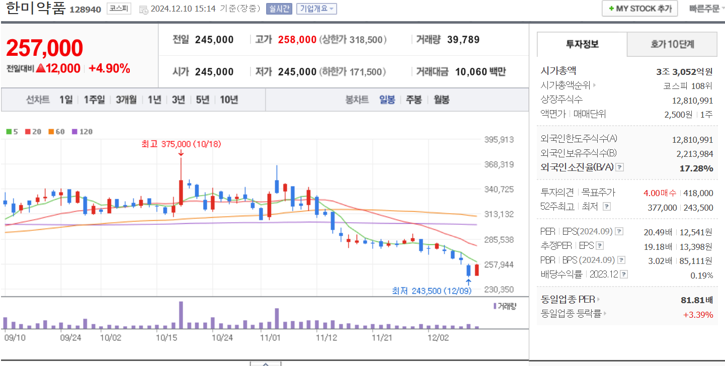The height and width of the screenshot is (366, 725).
Task: Click the question mark beside 52주최고 최저
Action: [607, 207]
